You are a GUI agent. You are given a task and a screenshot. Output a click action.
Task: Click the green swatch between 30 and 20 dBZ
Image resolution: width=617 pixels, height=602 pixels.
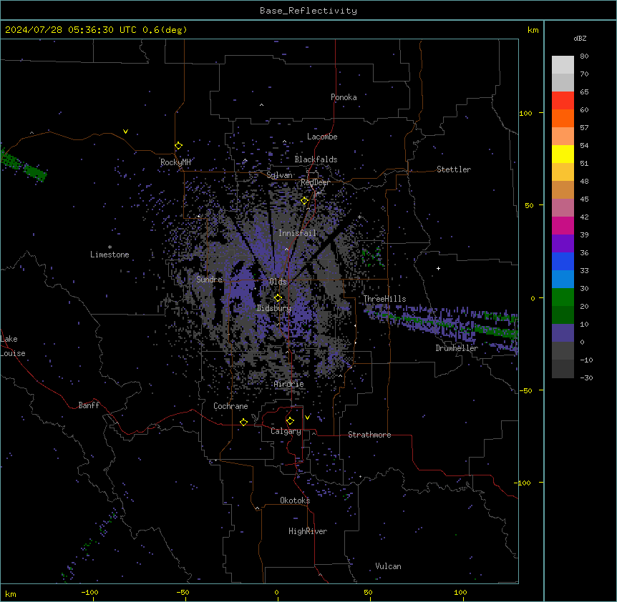point(563,297)
